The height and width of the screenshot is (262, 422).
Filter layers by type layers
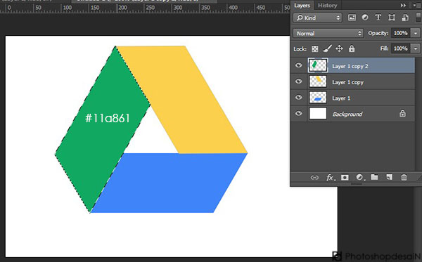click(x=378, y=18)
